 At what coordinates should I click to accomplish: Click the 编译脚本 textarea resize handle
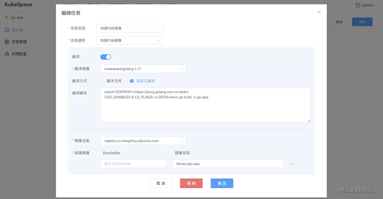click(309, 121)
